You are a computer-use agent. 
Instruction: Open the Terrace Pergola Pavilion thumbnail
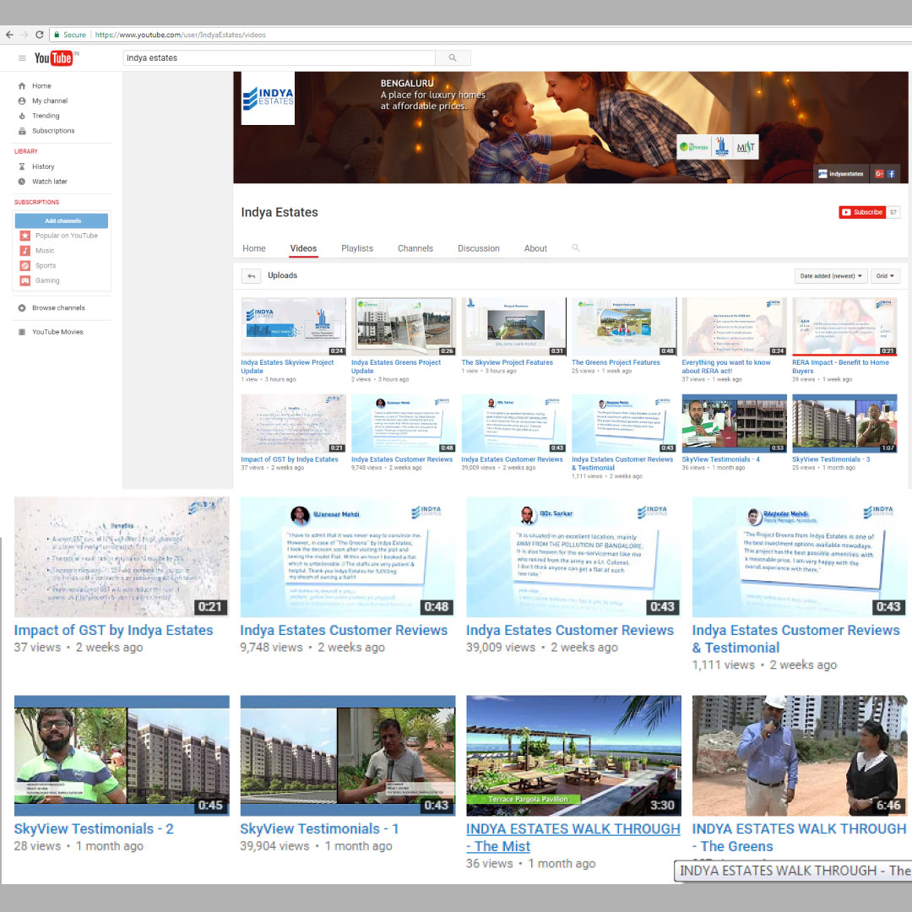click(573, 756)
